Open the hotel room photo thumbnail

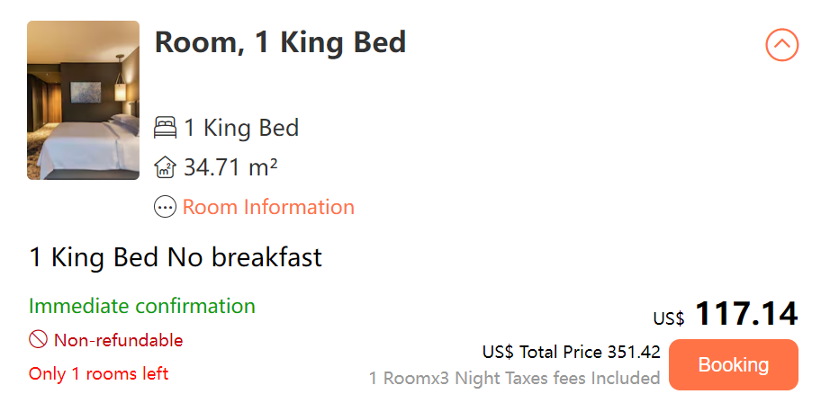84,100
